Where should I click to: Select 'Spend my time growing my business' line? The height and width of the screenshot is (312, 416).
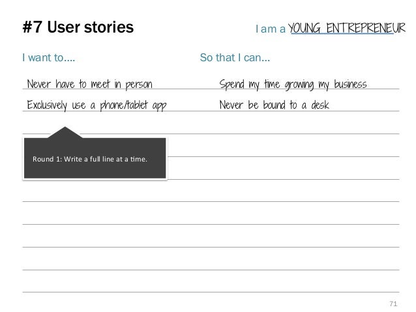tap(293, 84)
